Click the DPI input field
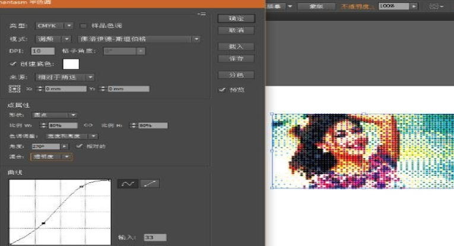 pos(42,51)
